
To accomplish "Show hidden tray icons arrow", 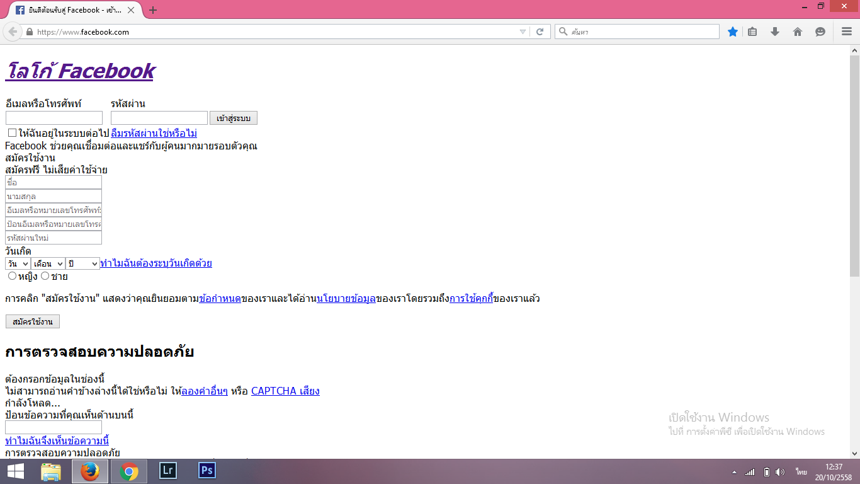I will [734, 472].
